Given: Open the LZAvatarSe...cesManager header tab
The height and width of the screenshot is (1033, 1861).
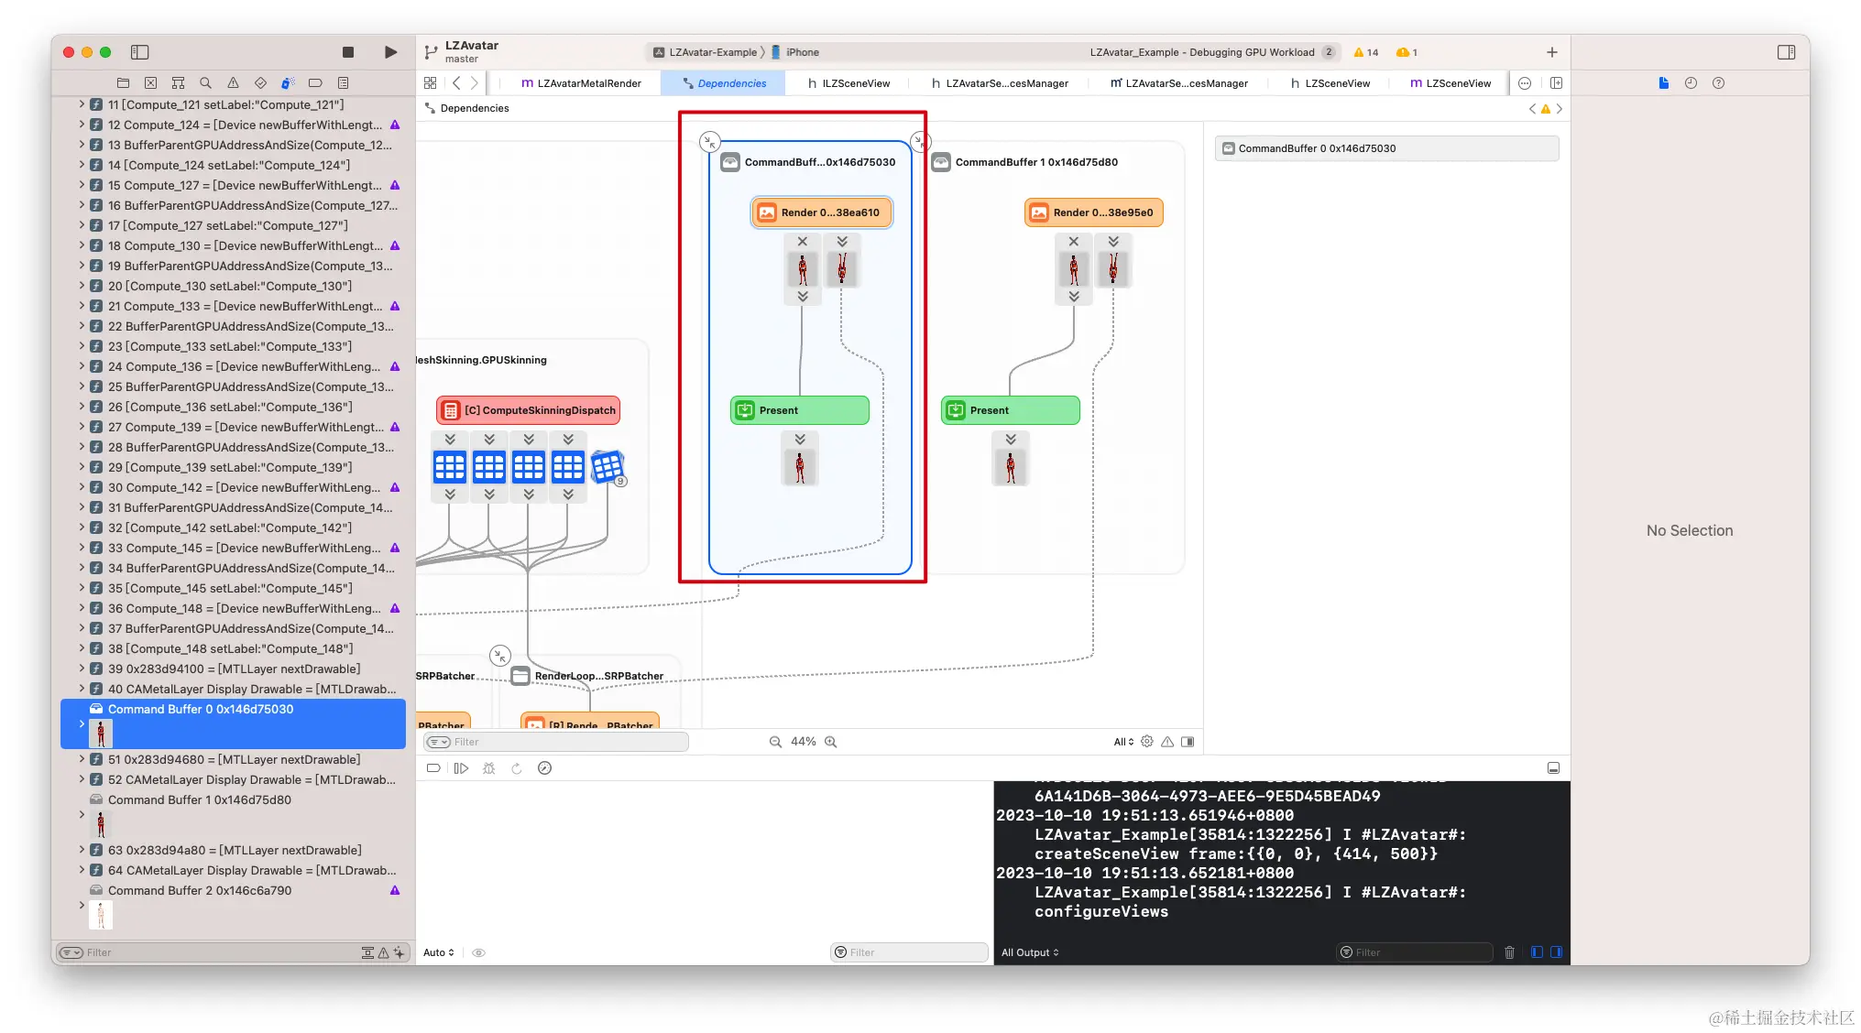Looking at the screenshot, I should pos(1000,83).
